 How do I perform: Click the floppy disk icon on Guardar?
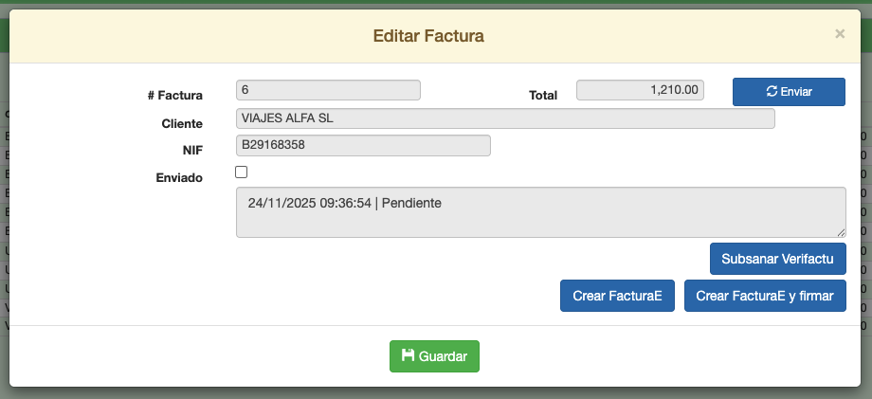(x=408, y=356)
